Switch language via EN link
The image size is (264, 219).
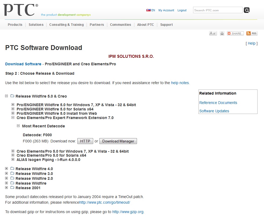(153, 10)
